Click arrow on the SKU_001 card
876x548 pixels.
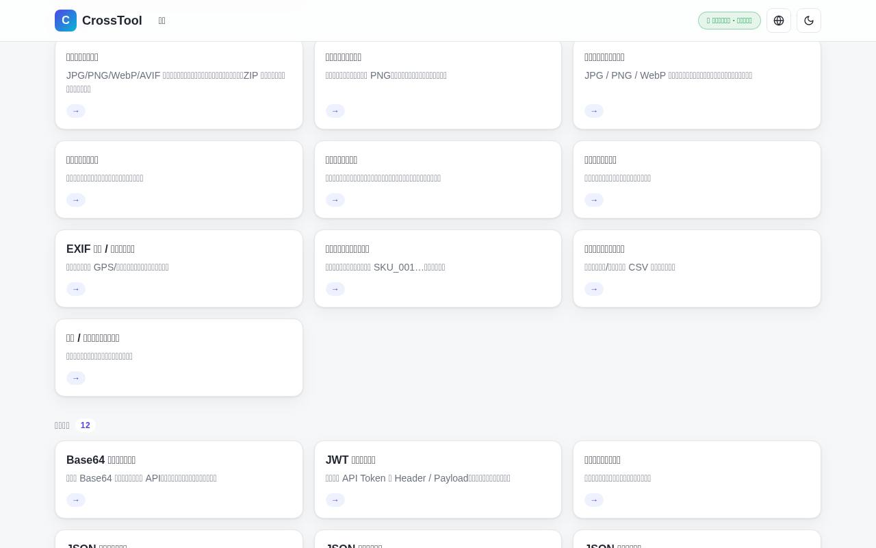[335, 289]
